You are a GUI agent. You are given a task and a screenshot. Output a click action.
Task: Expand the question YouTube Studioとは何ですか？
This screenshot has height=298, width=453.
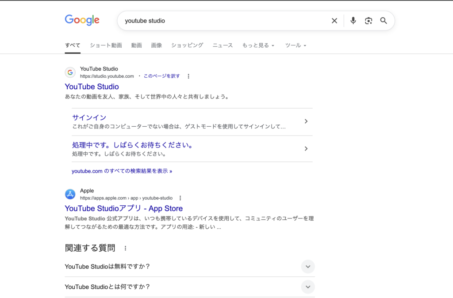coord(189,287)
